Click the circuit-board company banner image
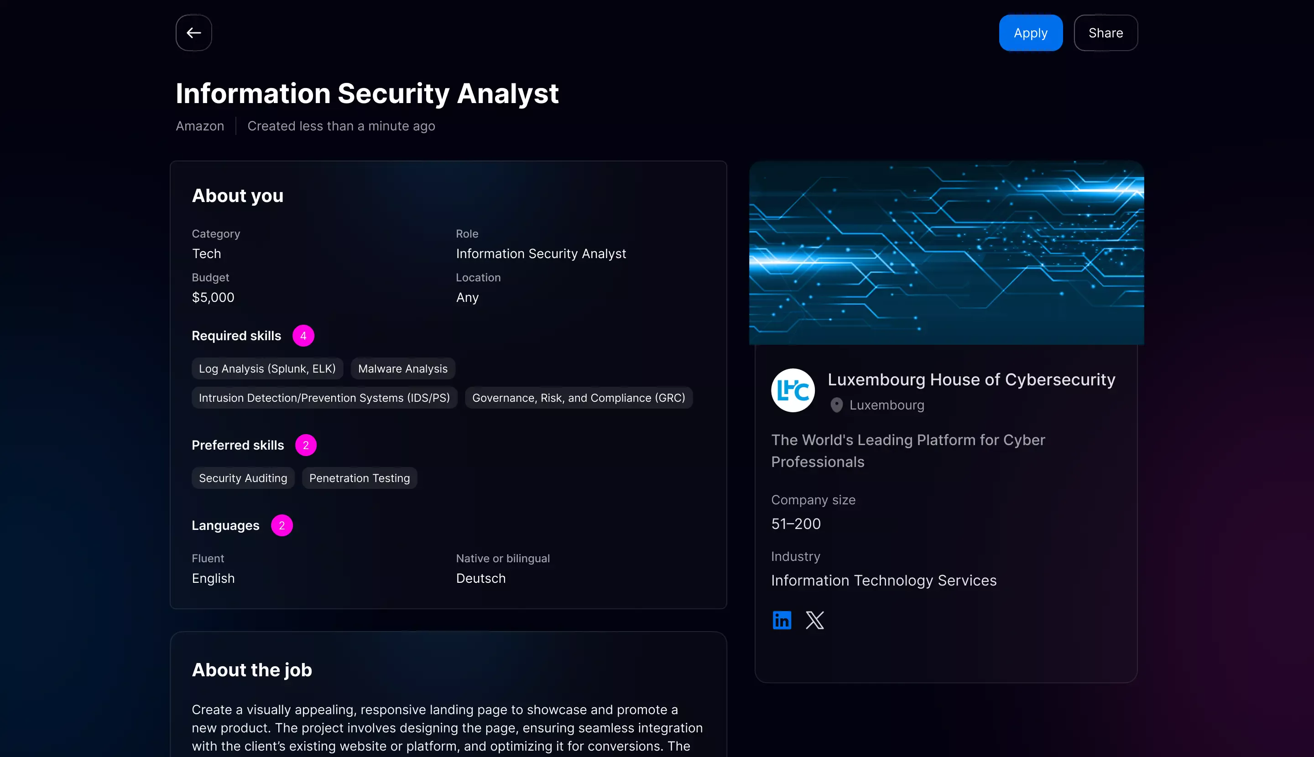1314x757 pixels. tap(946, 253)
